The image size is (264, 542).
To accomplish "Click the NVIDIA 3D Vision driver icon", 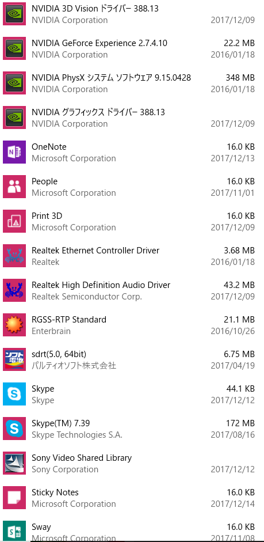I will point(14,14).
